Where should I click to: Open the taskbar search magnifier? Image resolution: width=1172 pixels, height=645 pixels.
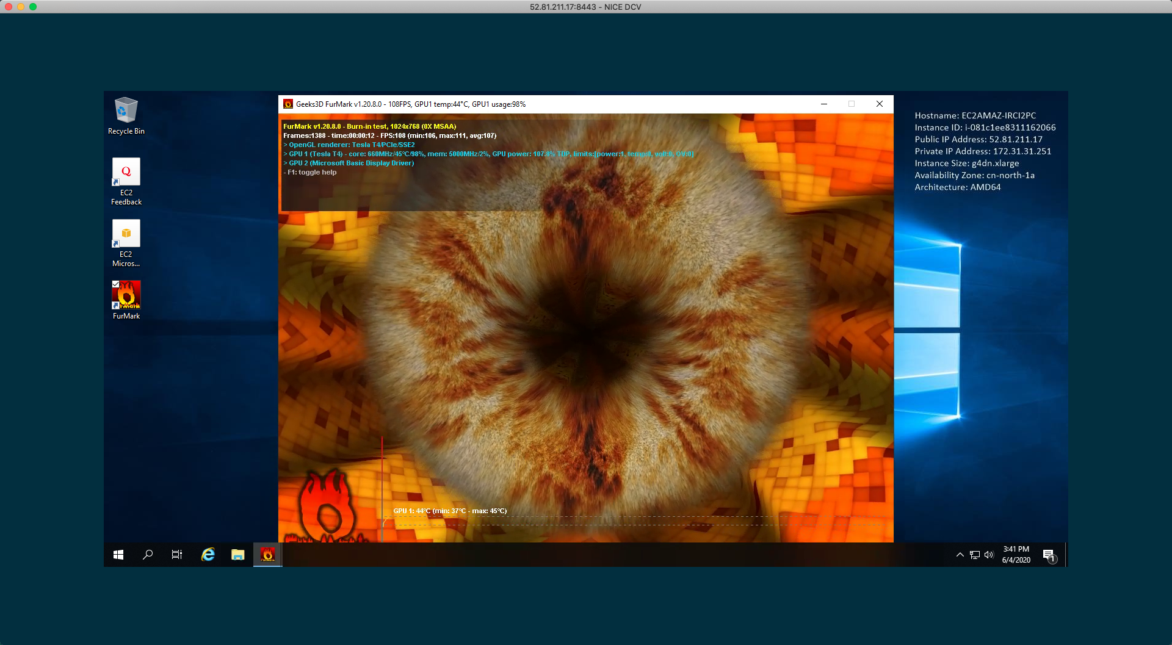pyautogui.click(x=148, y=555)
